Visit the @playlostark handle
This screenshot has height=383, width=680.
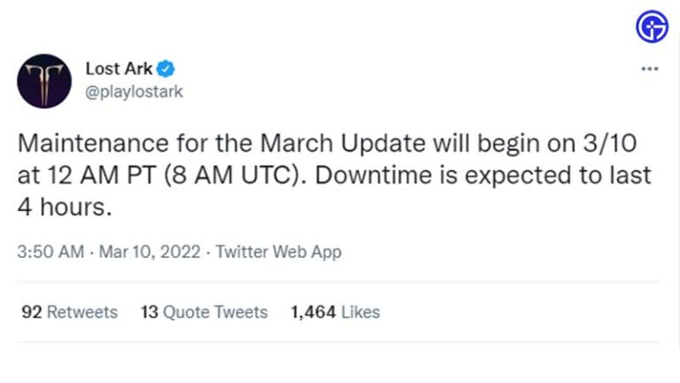click(x=134, y=91)
